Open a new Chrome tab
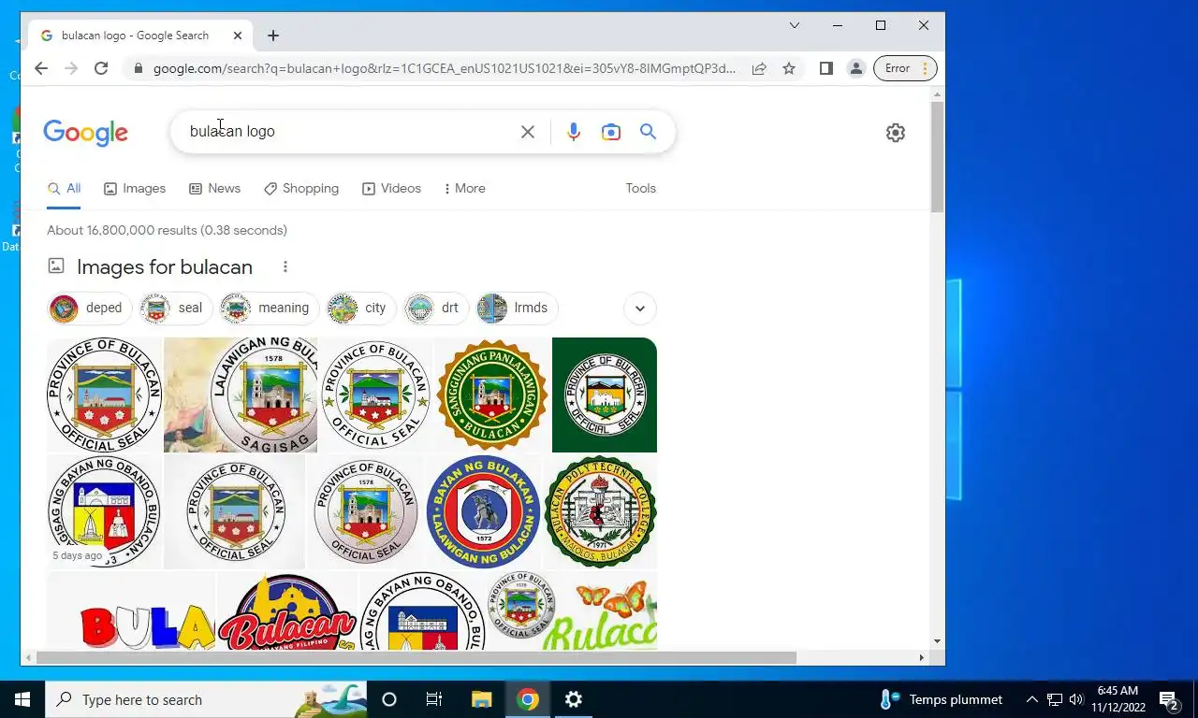1198x718 pixels. (273, 36)
